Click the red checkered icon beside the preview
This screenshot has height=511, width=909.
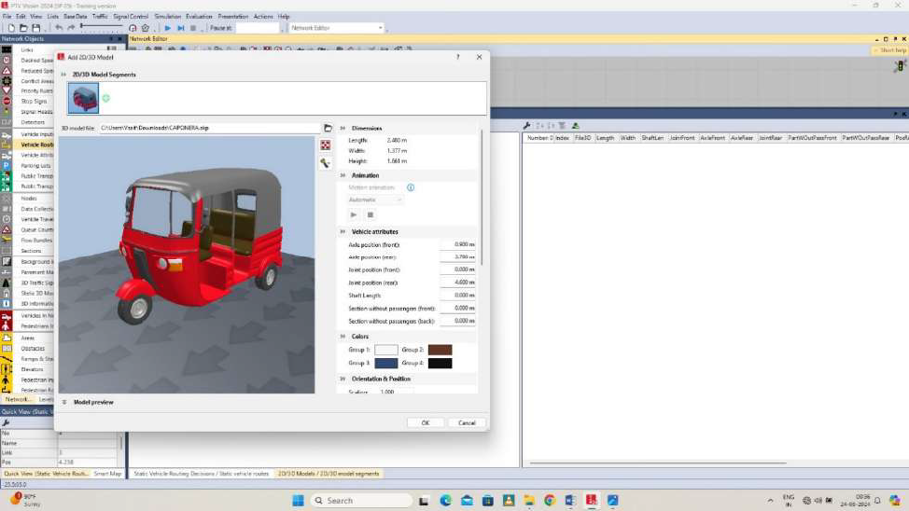coord(325,145)
